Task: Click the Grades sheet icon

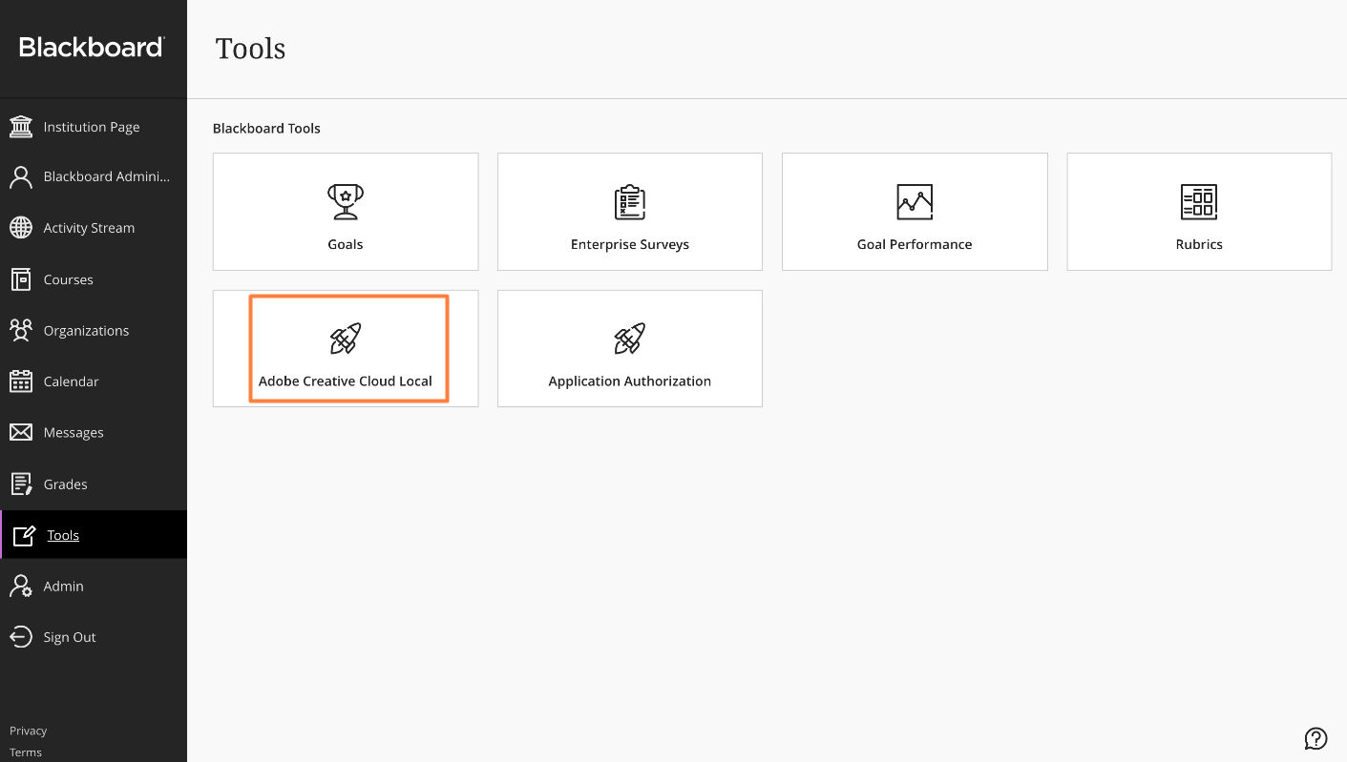Action: (x=20, y=484)
